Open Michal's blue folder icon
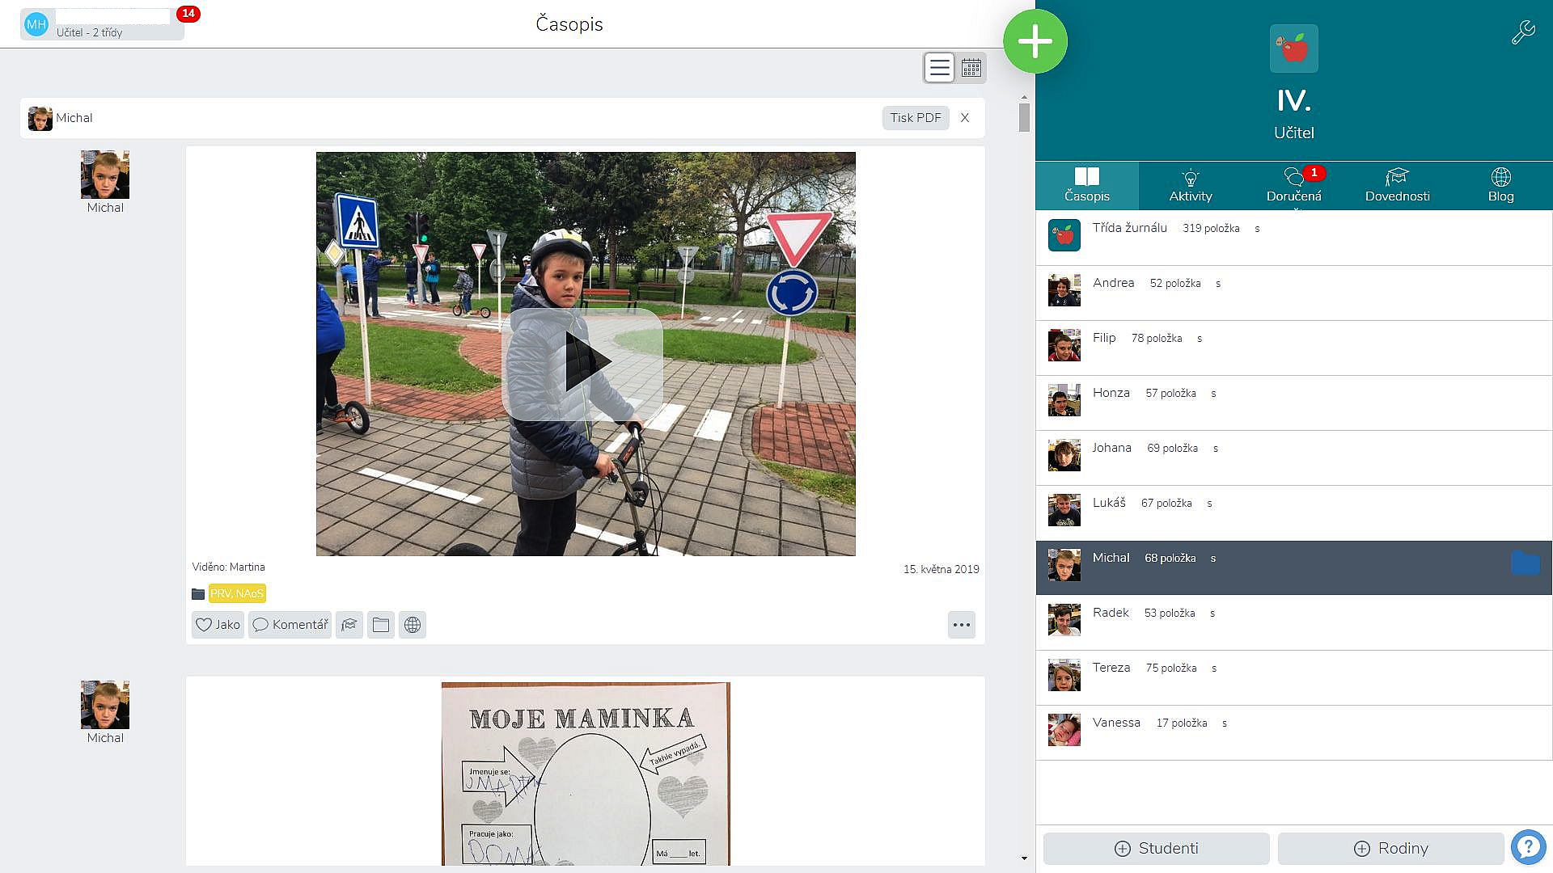 click(x=1525, y=563)
